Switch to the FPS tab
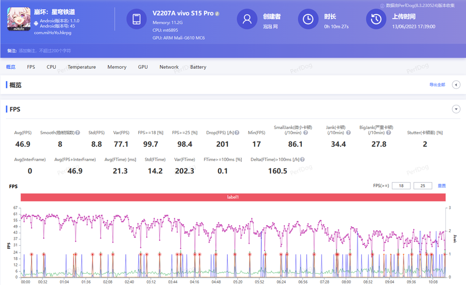466x285 pixels. click(x=31, y=67)
